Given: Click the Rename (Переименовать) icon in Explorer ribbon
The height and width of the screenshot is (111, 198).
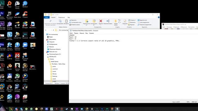Looking at the screenshot, I should [x=108, y=21].
